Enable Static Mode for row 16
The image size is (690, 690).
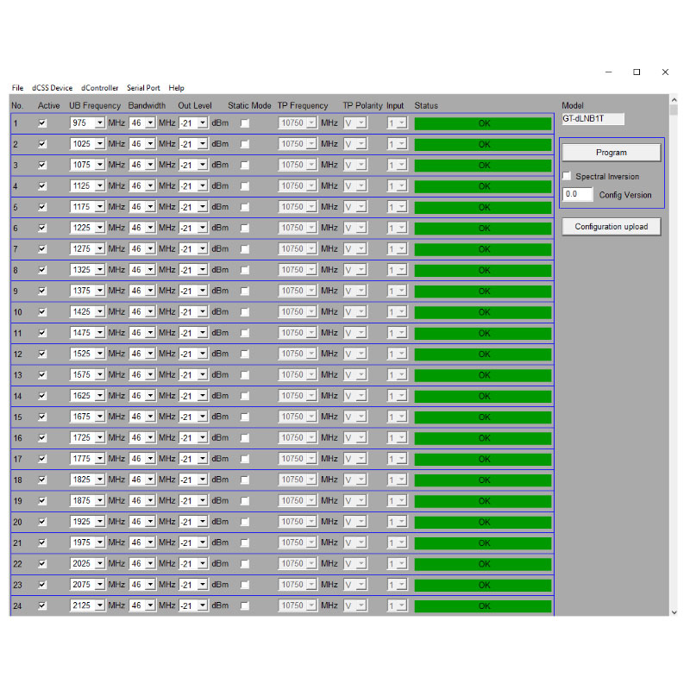pos(245,438)
